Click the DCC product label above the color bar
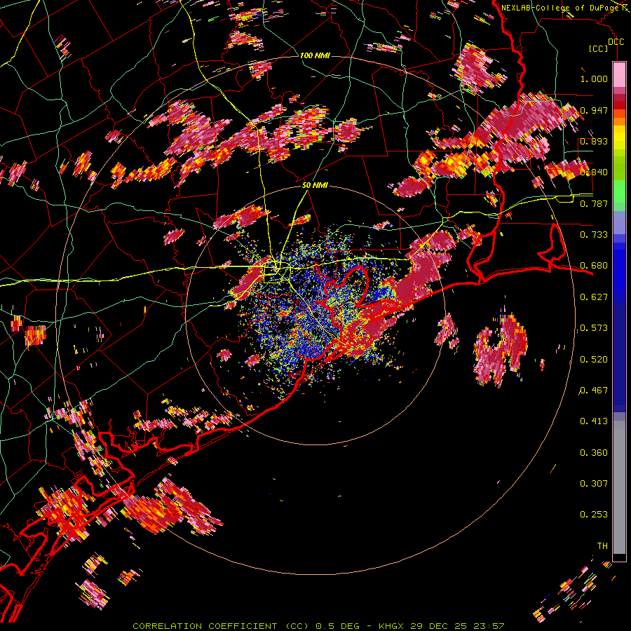 (x=616, y=42)
